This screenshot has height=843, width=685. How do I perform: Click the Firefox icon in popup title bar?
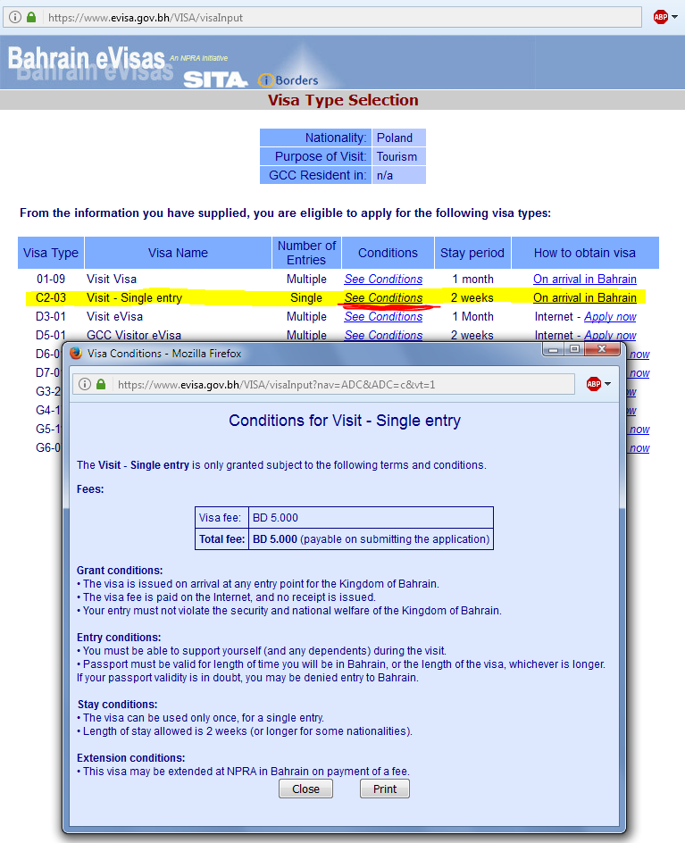(76, 354)
